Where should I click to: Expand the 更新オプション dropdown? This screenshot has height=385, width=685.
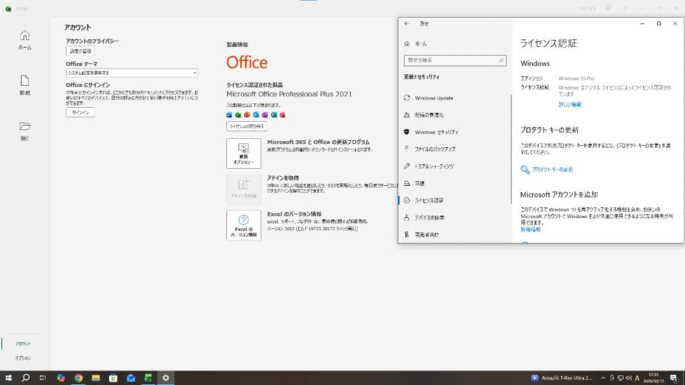coord(244,153)
